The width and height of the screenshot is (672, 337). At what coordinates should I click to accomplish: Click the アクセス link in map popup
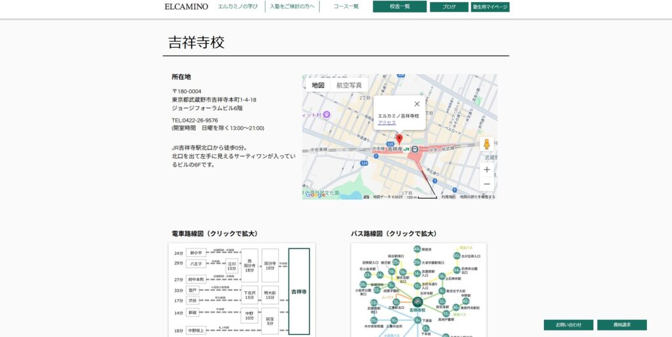[x=387, y=123]
